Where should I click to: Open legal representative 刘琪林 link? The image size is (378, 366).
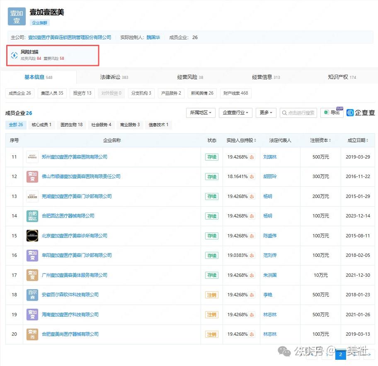(270, 157)
